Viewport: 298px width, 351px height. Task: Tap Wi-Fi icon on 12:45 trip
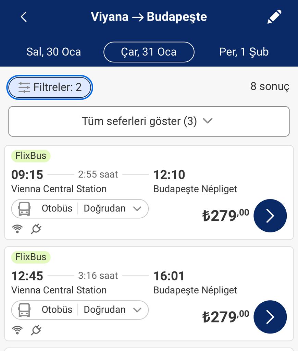click(x=17, y=330)
